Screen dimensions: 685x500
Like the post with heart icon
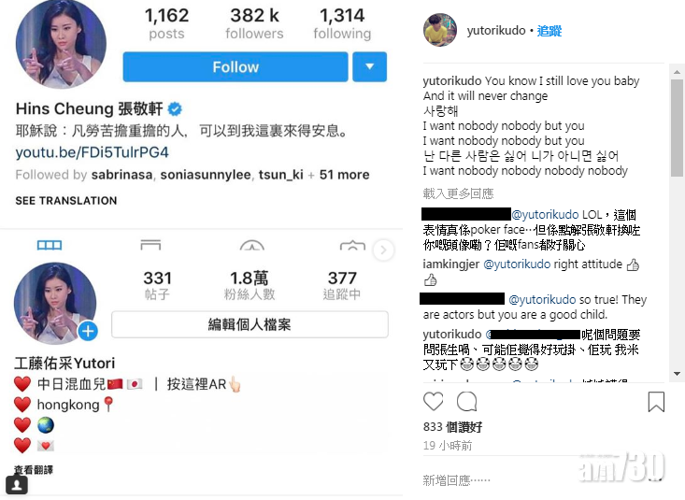[x=433, y=401]
